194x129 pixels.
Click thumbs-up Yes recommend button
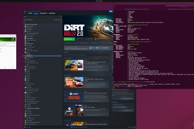click(92, 48)
